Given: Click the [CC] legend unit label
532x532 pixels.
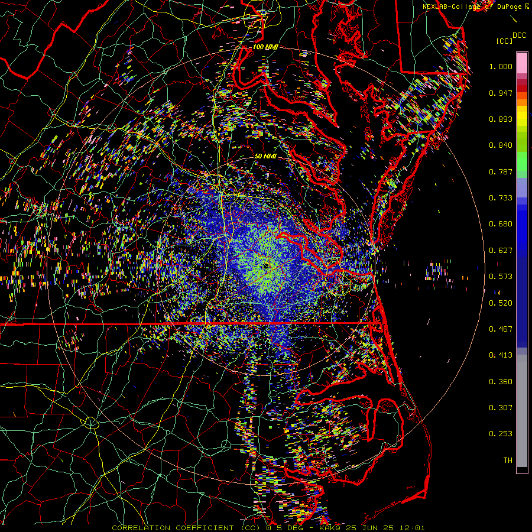Looking at the screenshot, I should (505, 41).
